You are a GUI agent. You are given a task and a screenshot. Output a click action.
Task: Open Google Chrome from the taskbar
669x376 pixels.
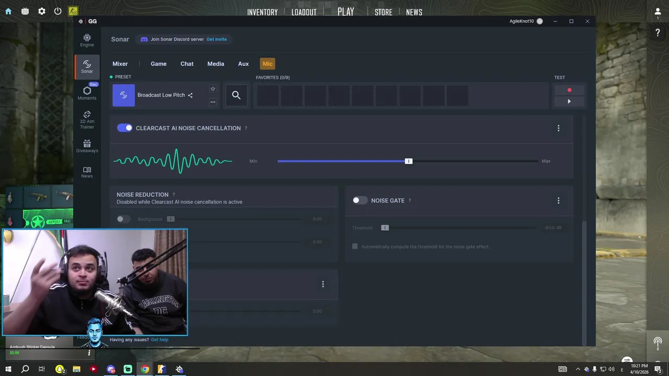pyautogui.click(x=145, y=369)
